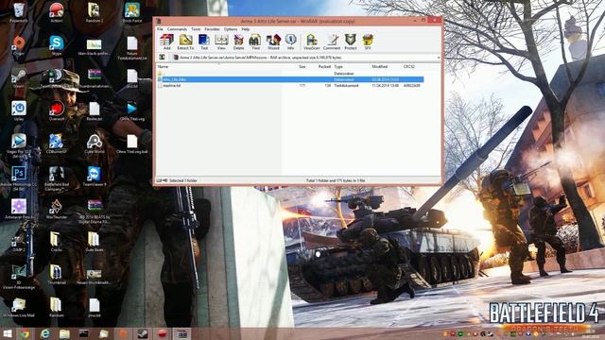Select the readme.txt file row
605x340 pixels.
[290, 86]
